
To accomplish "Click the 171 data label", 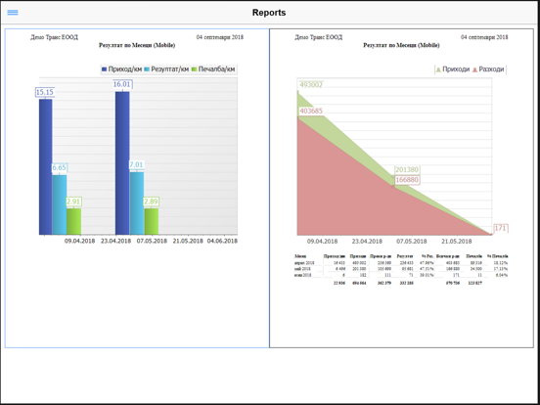I will (500, 228).
